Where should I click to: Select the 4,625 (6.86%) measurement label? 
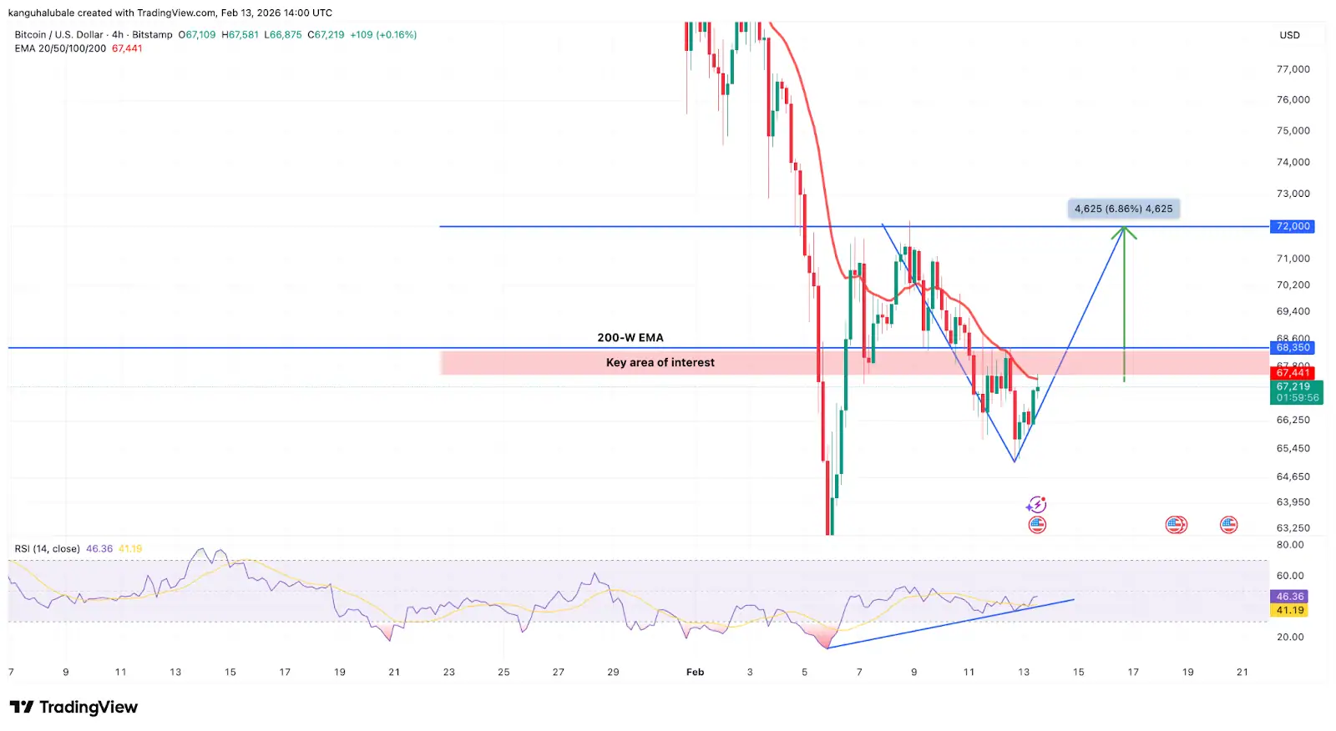click(1123, 209)
